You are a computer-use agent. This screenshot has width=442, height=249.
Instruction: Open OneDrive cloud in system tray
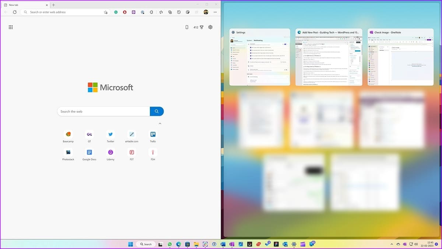pos(398,244)
